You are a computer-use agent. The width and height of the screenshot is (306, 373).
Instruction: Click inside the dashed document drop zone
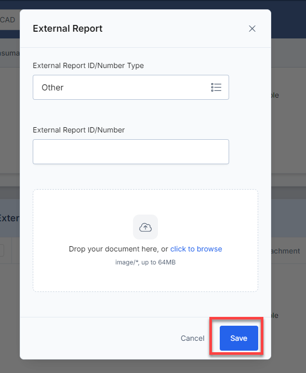[x=145, y=241]
